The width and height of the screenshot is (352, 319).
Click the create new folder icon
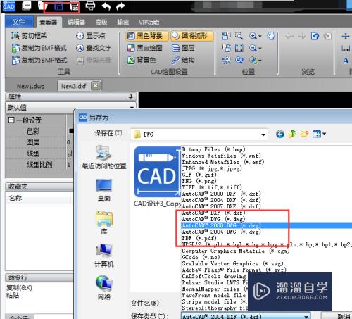(305, 134)
